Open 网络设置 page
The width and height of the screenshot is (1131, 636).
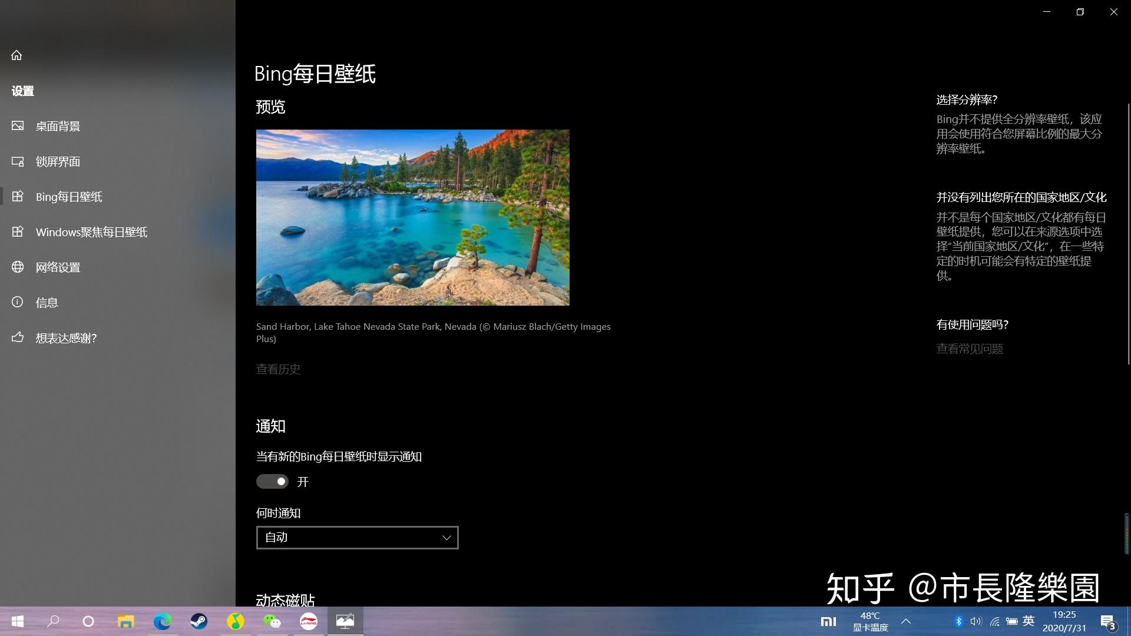pos(118,267)
